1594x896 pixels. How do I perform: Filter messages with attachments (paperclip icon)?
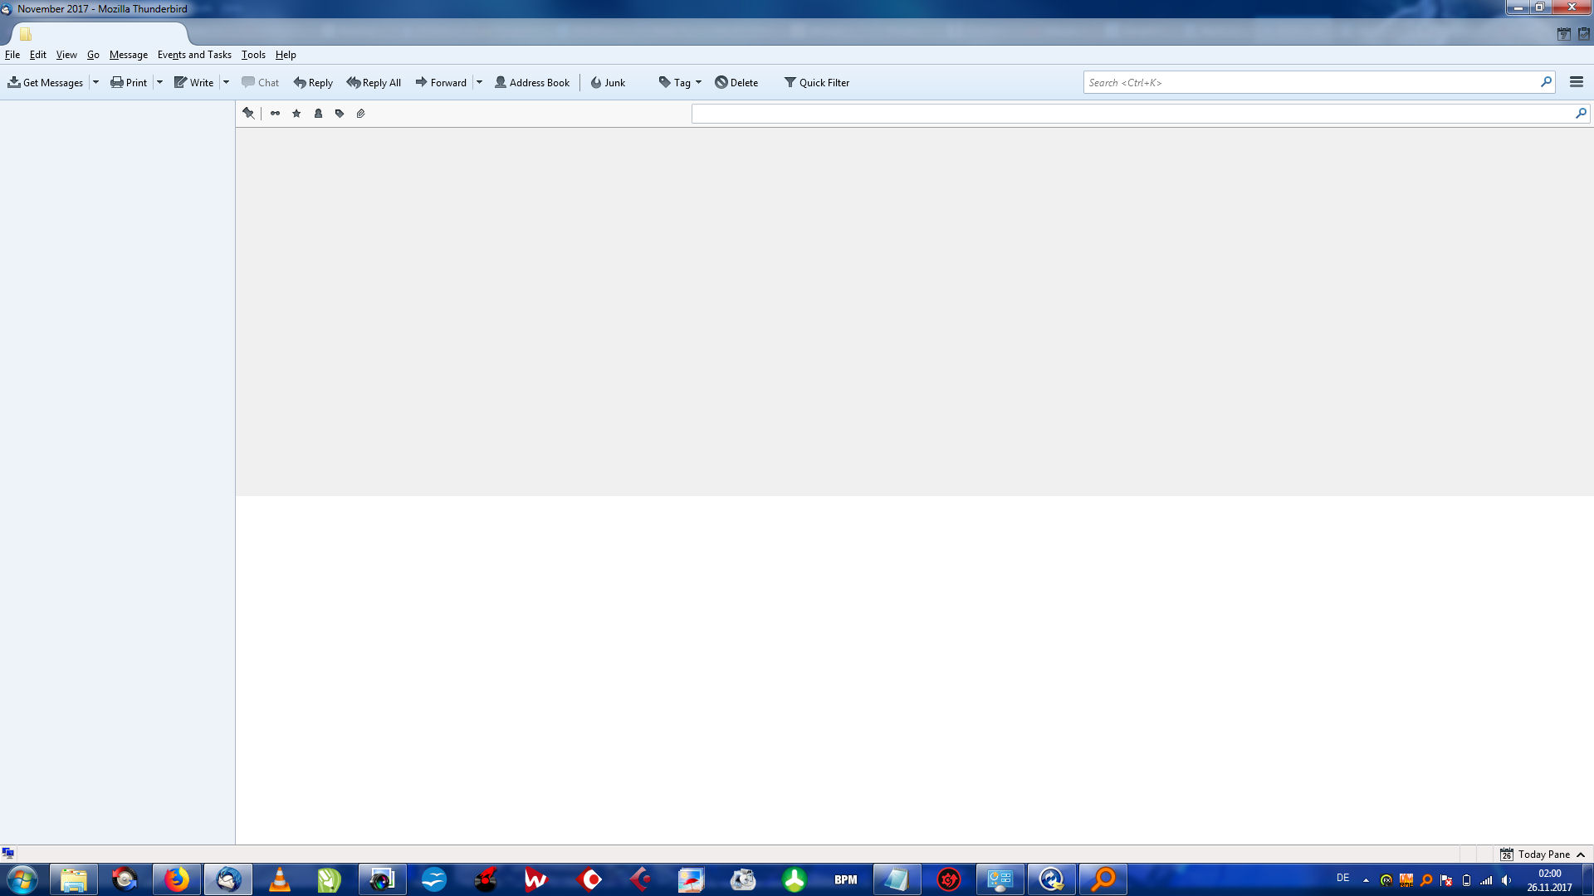point(360,114)
